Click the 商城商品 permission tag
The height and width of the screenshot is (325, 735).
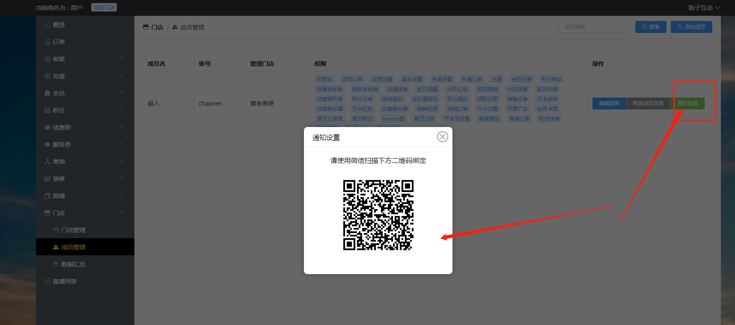coord(489,119)
